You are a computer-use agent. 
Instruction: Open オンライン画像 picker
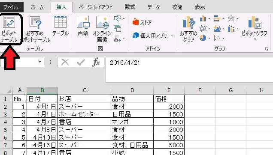102,29
